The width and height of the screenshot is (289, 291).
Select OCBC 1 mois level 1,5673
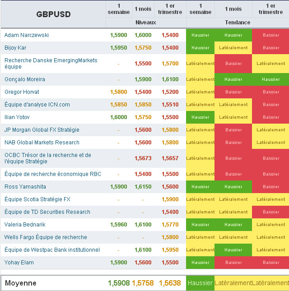[143, 158]
